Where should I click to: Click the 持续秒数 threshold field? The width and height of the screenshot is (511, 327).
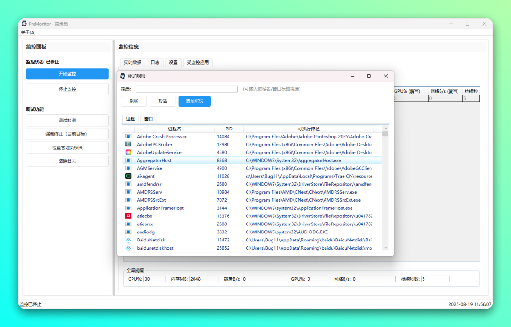point(435,279)
